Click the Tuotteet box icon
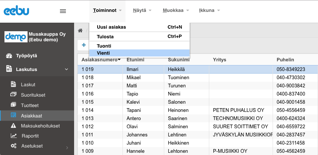 click(x=13, y=105)
